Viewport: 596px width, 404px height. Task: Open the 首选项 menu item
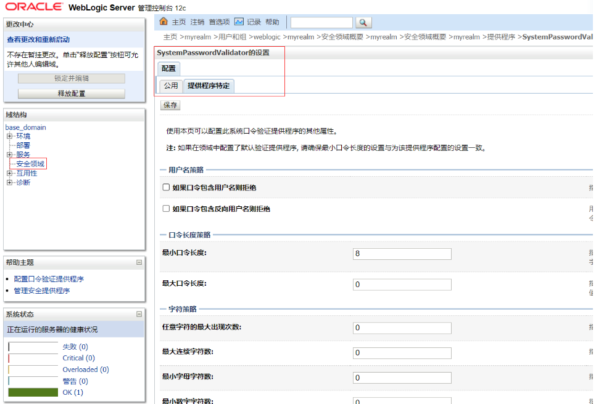(219, 22)
